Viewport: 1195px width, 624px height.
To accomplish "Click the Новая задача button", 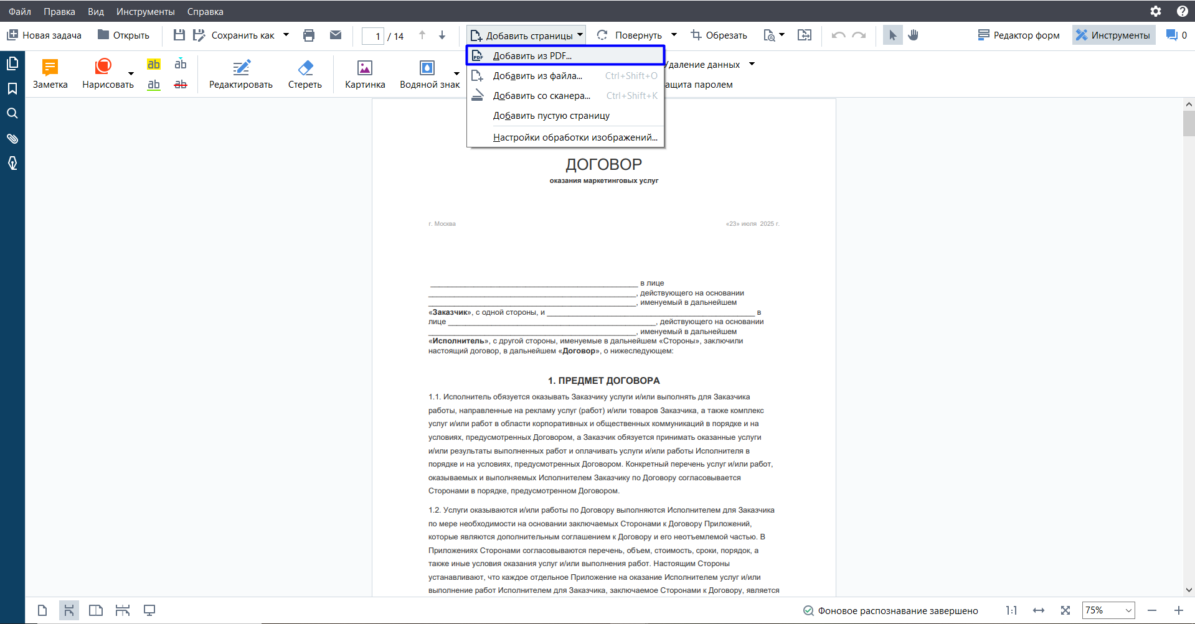I will (44, 35).
